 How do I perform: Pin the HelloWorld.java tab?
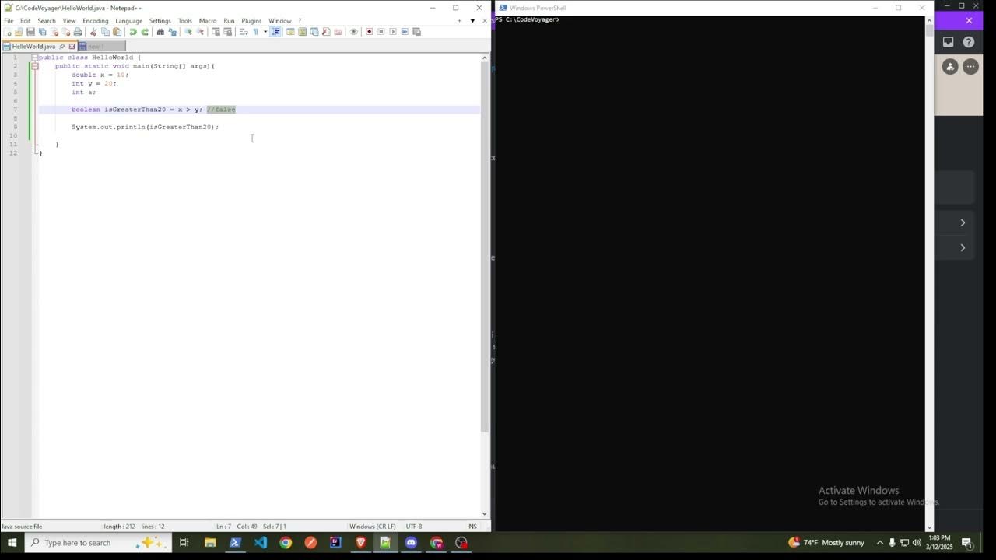[x=62, y=46]
